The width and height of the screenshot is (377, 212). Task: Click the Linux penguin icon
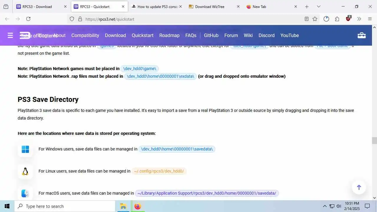[x=25, y=171]
